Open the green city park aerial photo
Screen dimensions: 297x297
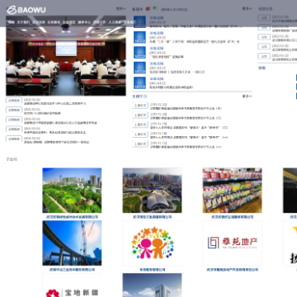[x=72, y=191]
